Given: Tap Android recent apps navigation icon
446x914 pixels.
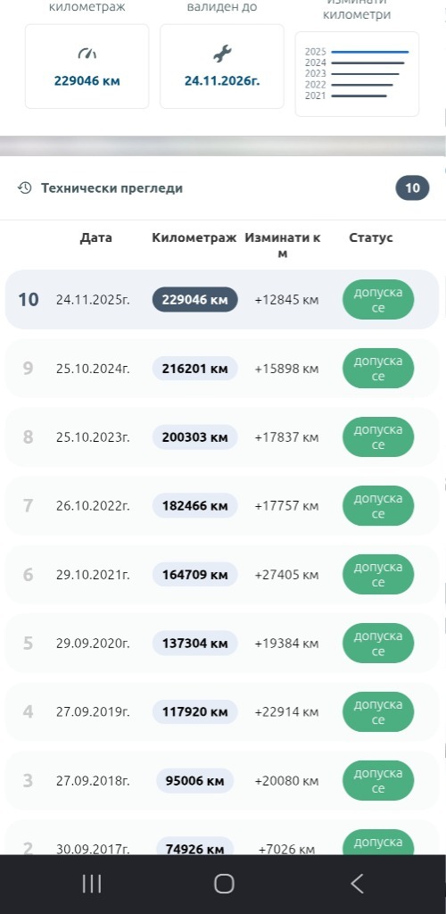Looking at the screenshot, I should (x=91, y=884).
